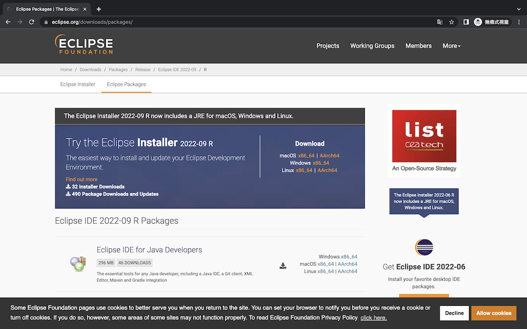527x329 pixels.
Task: Click the Get Eclipse IDE 2022-06 heading
Action: pyautogui.click(x=424, y=267)
